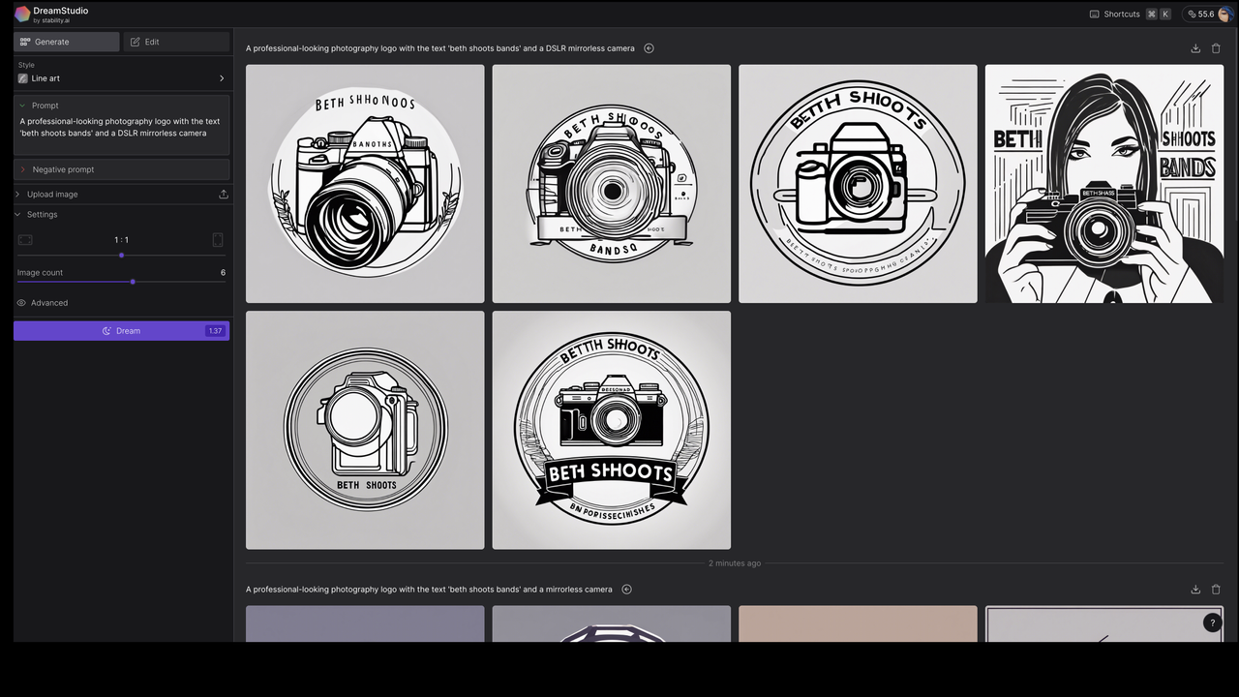Open the plain 'BETH SHOOTS' circle thumbnail
Screen dimensions: 1239x697
click(x=365, y=430)
